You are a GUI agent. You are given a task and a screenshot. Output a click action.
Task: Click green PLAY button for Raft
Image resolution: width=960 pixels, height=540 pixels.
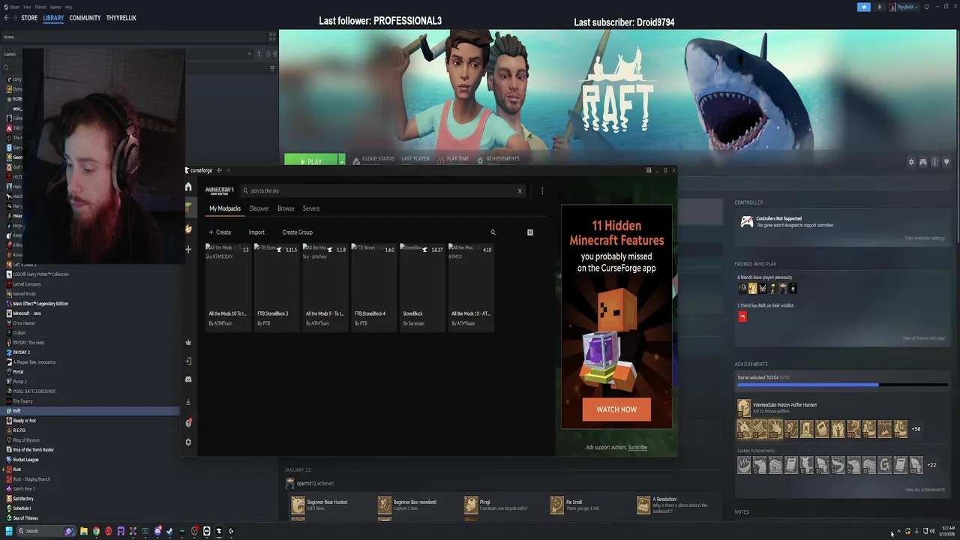(x=310, y=161)
